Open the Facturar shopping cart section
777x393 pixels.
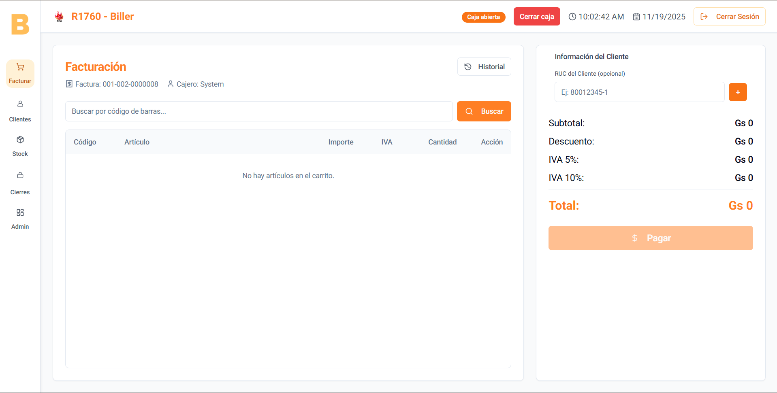point(20,74)
